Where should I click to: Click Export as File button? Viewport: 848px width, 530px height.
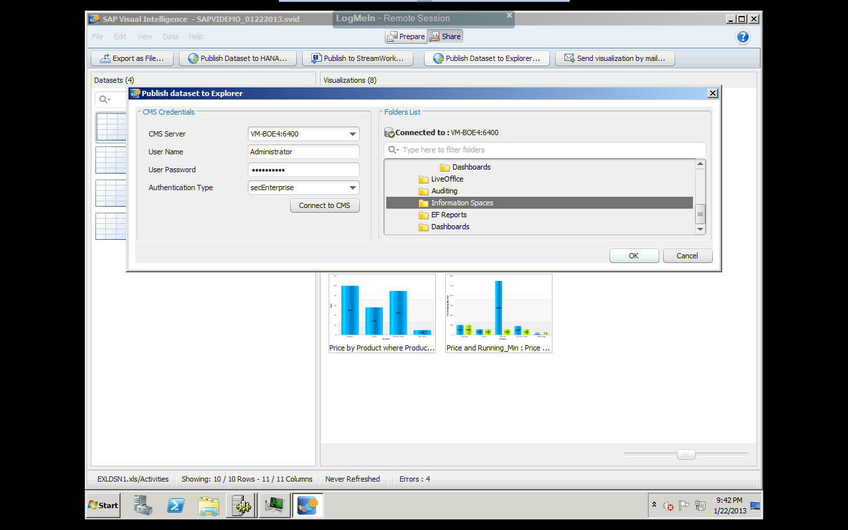click(132, 58)
